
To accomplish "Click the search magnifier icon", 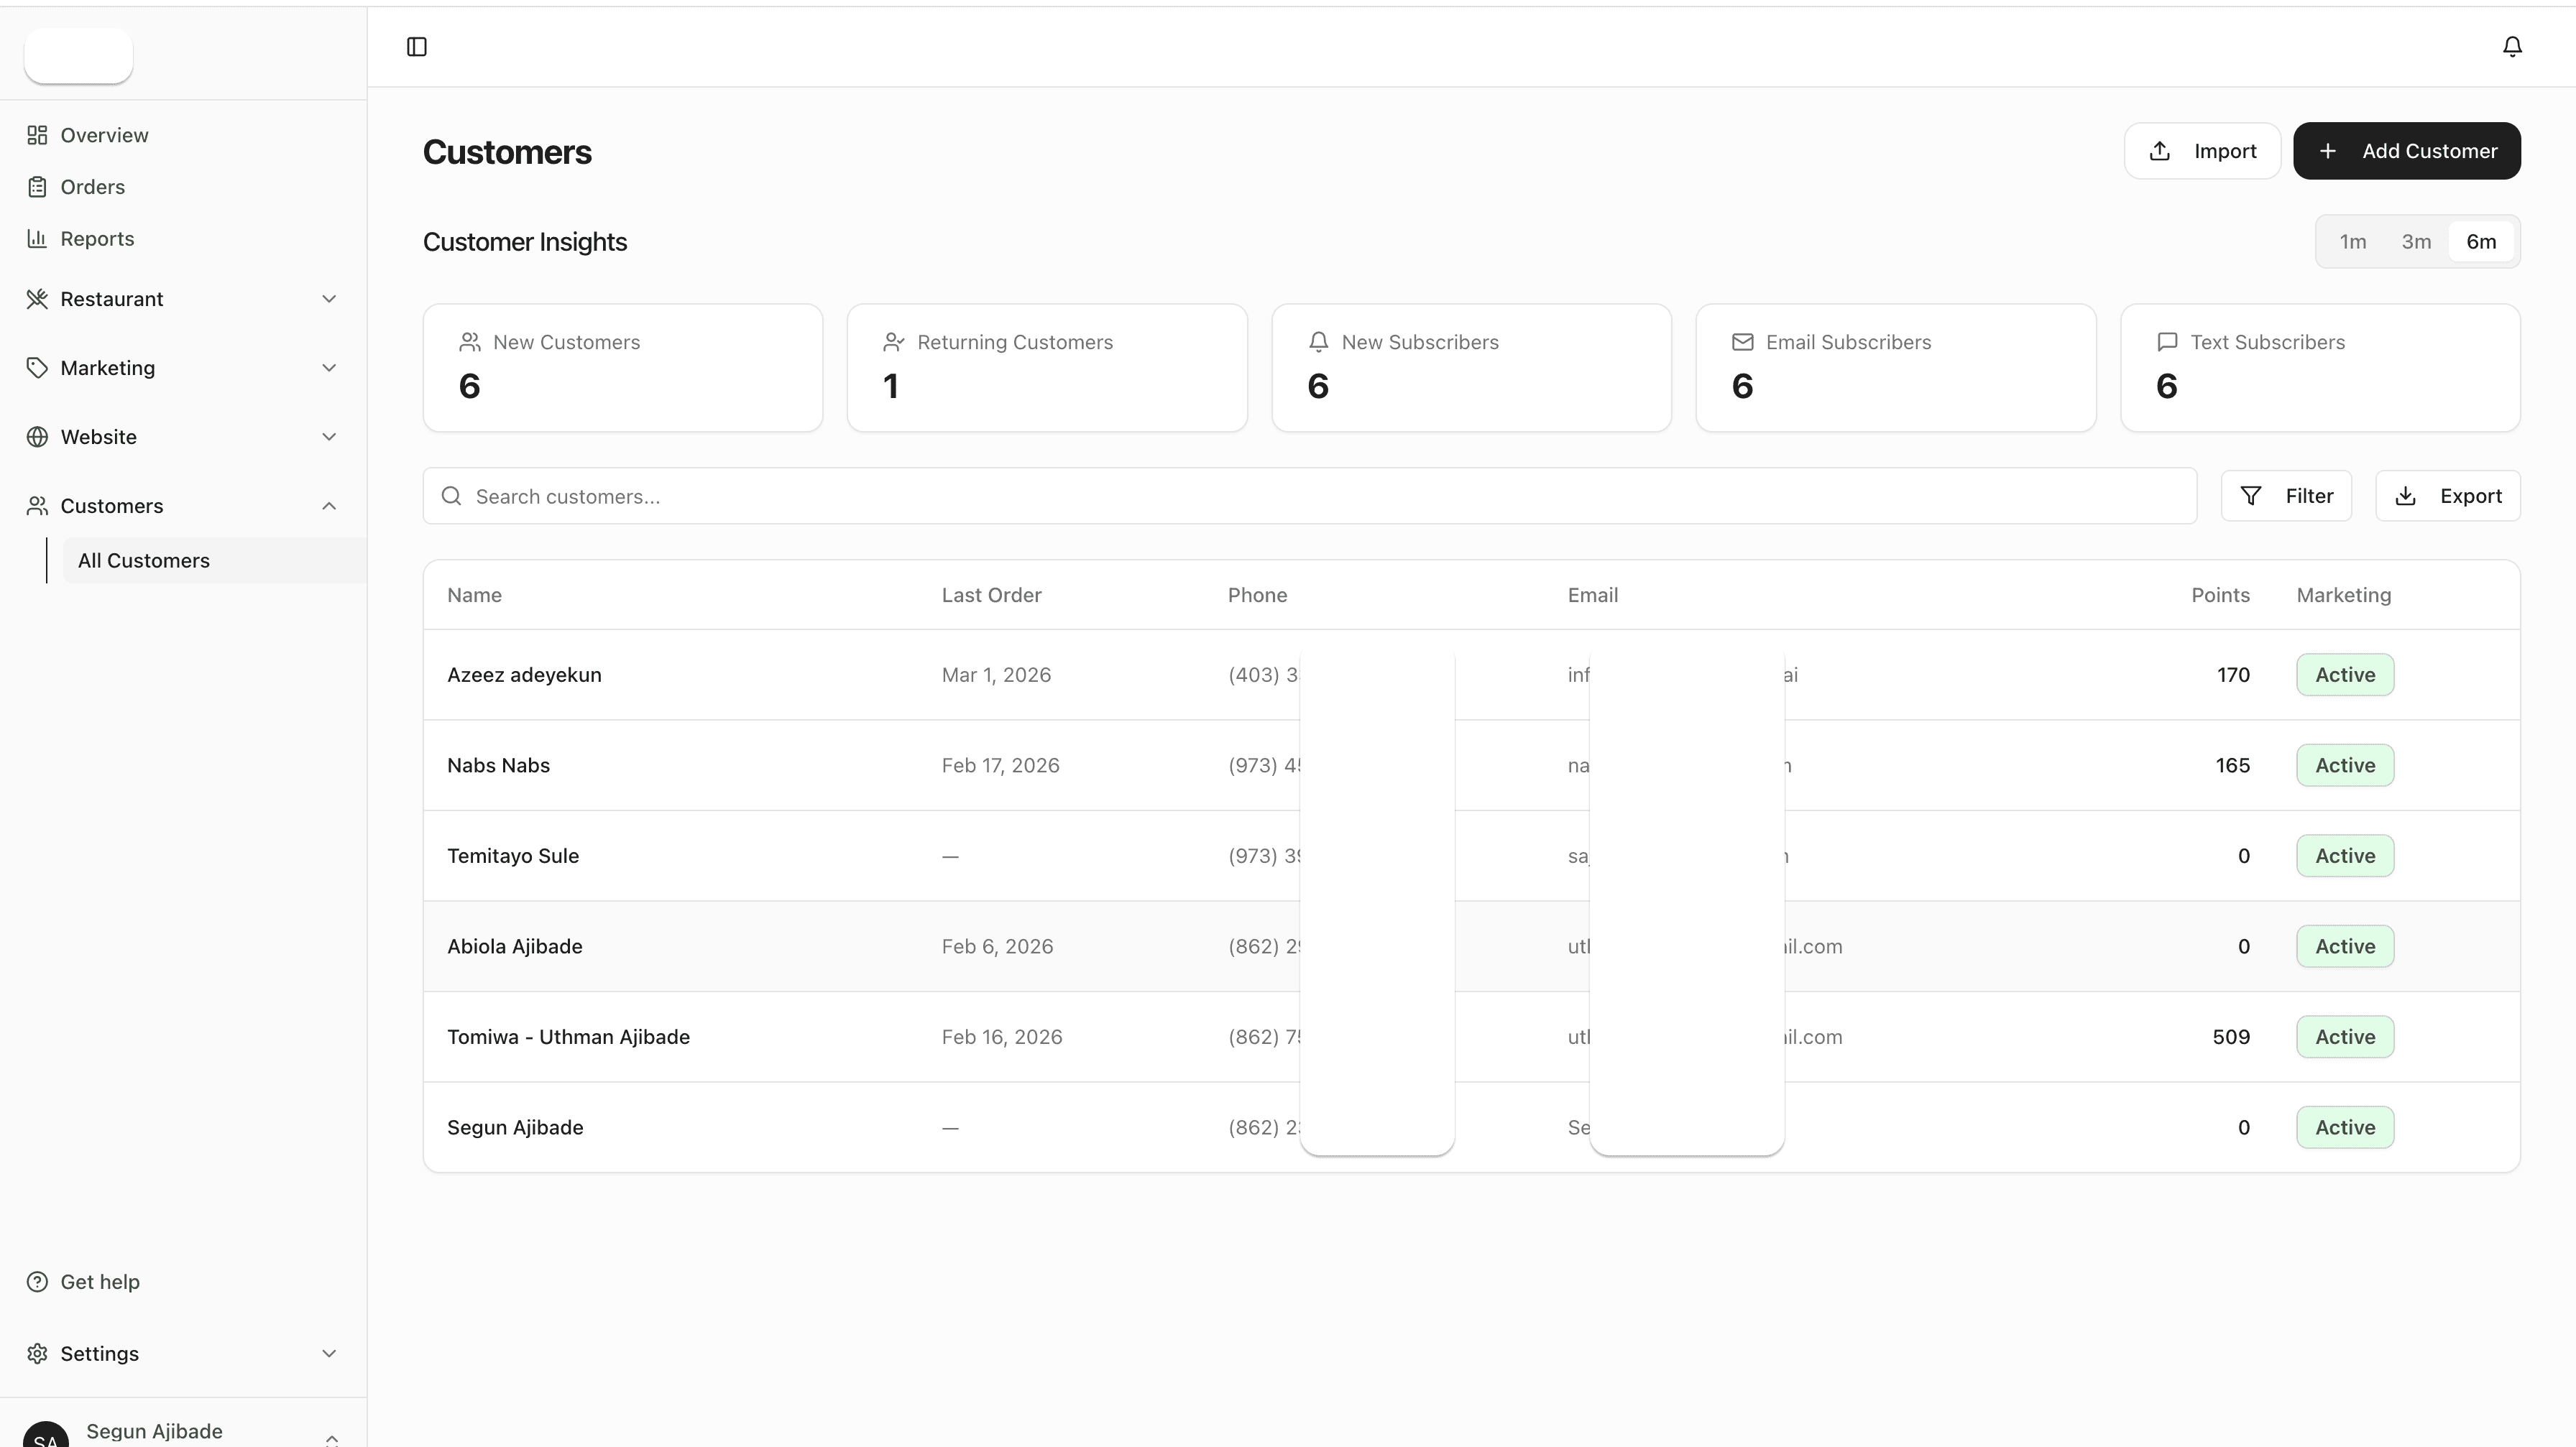I will coord(451,496).
